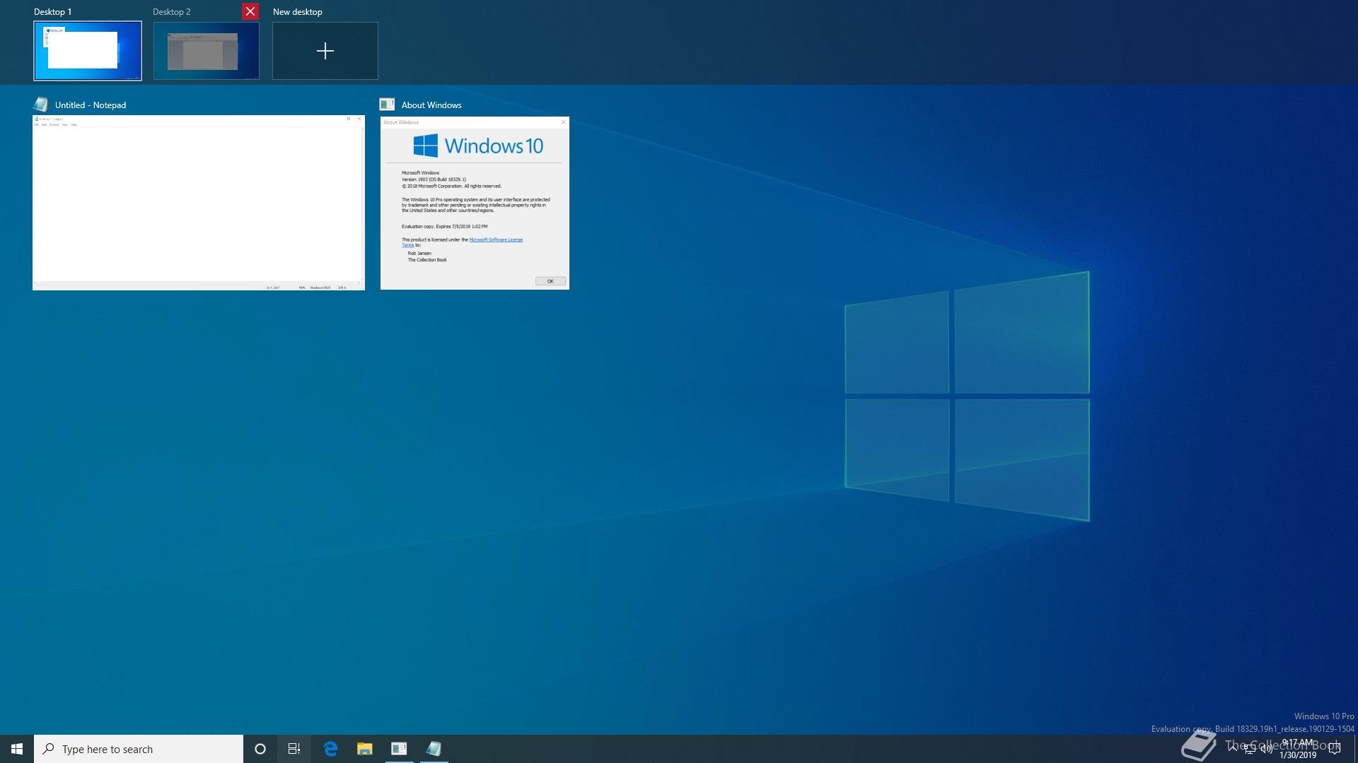The height and width of the screenshot is (763, 1358).
Task: Switch to the Desktop 2 thumbnail
Action: (x=207, y=51)
